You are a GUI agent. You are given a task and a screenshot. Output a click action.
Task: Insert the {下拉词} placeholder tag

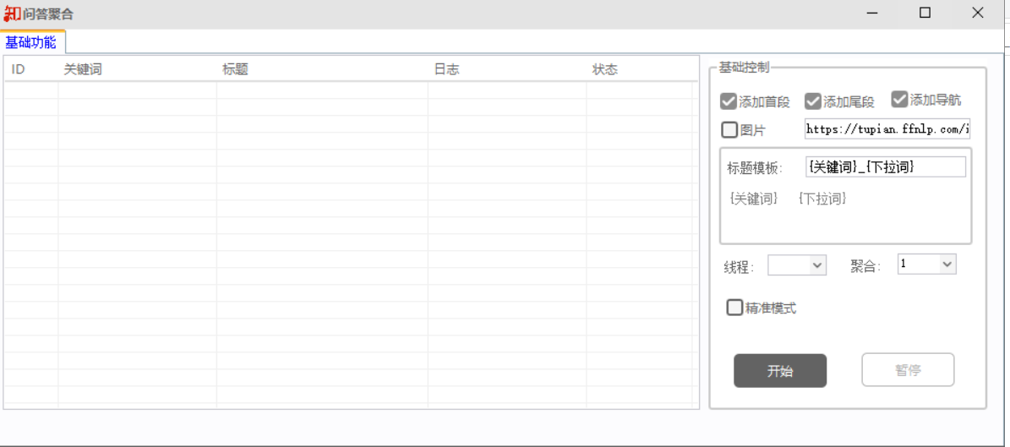(x=822, y=199)
